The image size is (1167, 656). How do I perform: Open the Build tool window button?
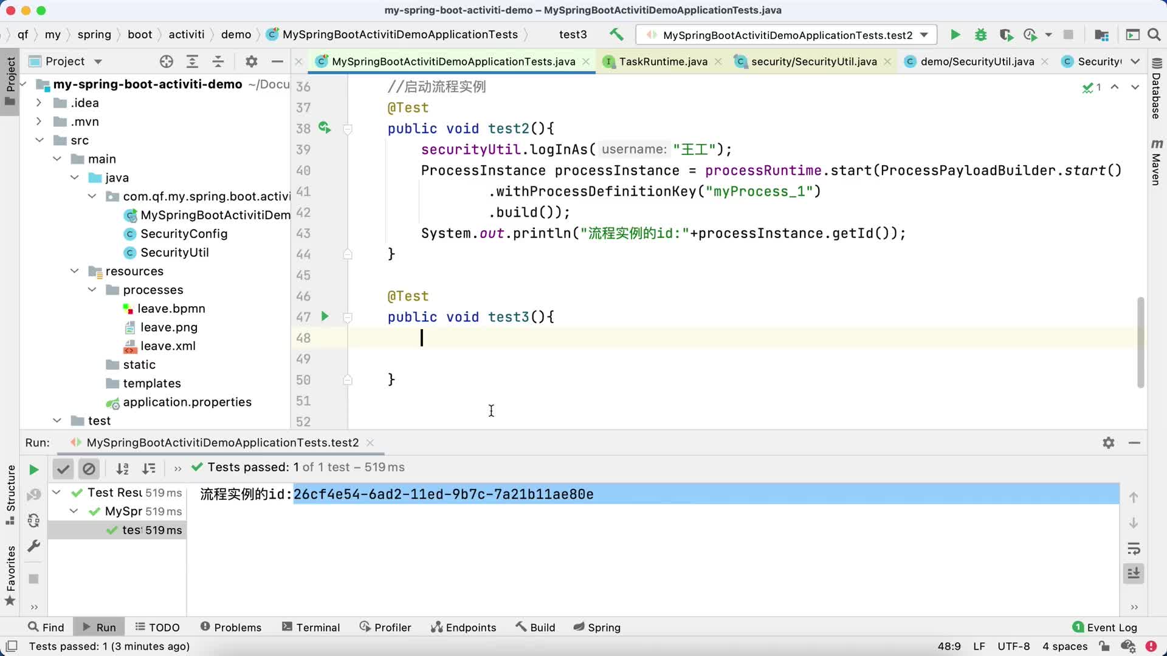pos(535,627)
